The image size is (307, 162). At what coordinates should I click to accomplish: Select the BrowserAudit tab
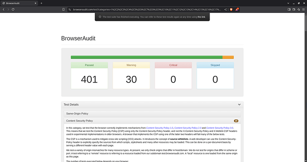coord(19,3)
